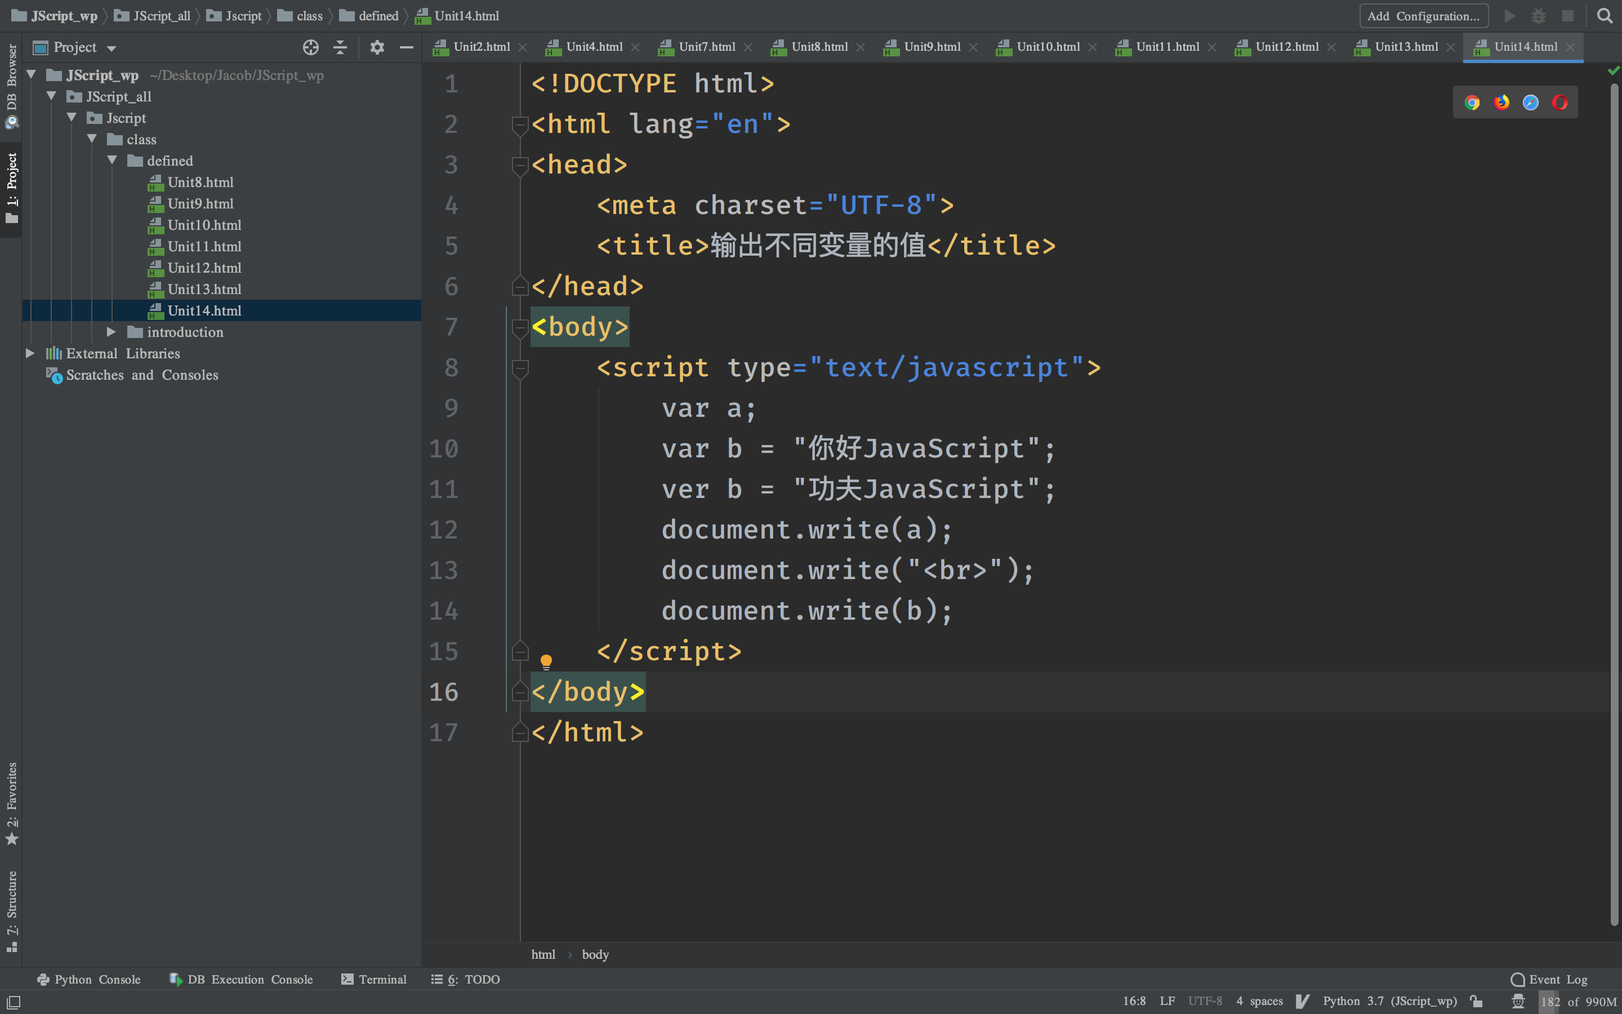Open the 6: TODO tool window
1622x1014 pixels.
click(466, 980)
